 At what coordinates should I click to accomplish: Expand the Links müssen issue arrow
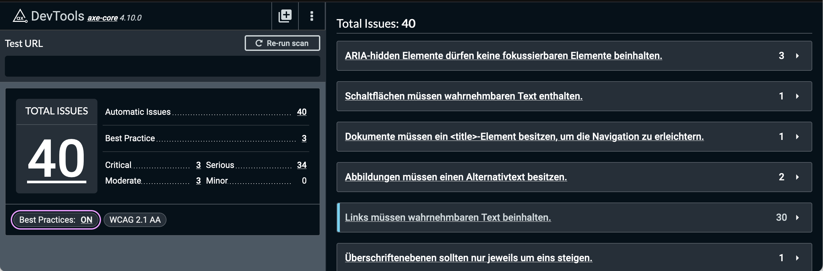797,218
